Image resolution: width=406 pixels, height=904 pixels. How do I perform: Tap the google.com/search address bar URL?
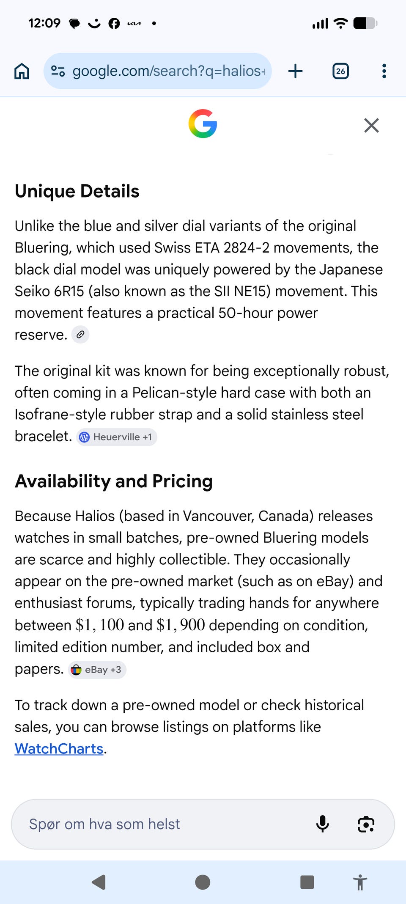coord(168,71)
